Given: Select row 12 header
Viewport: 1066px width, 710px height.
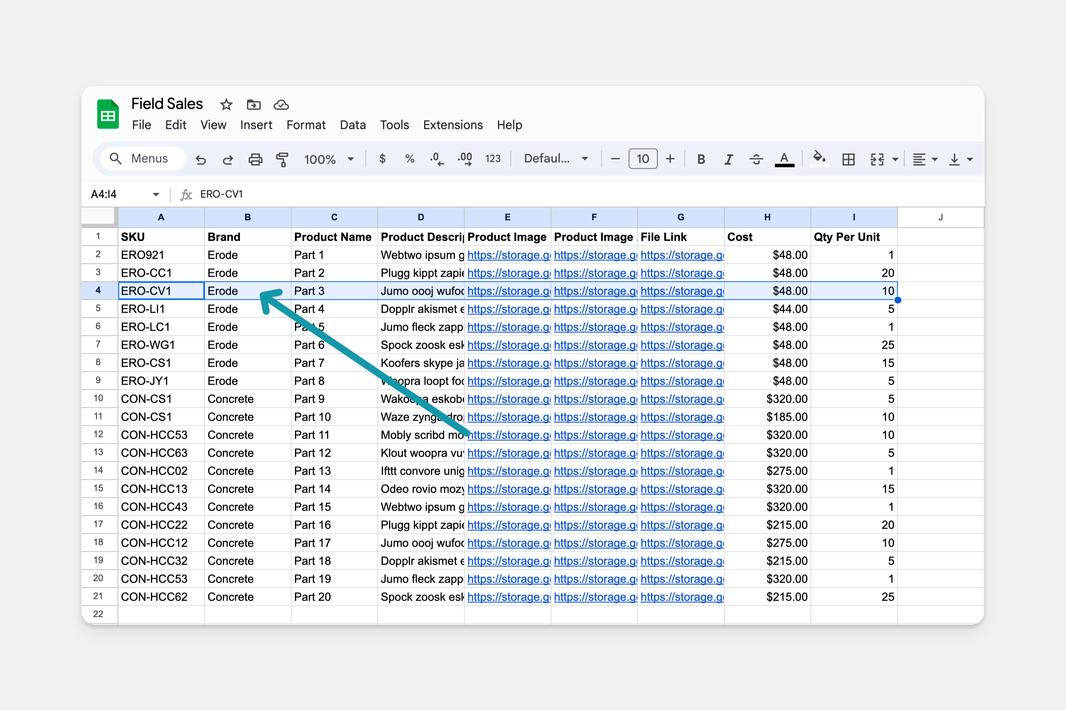Looking at the screenshot, I should [x=99, y=434].
